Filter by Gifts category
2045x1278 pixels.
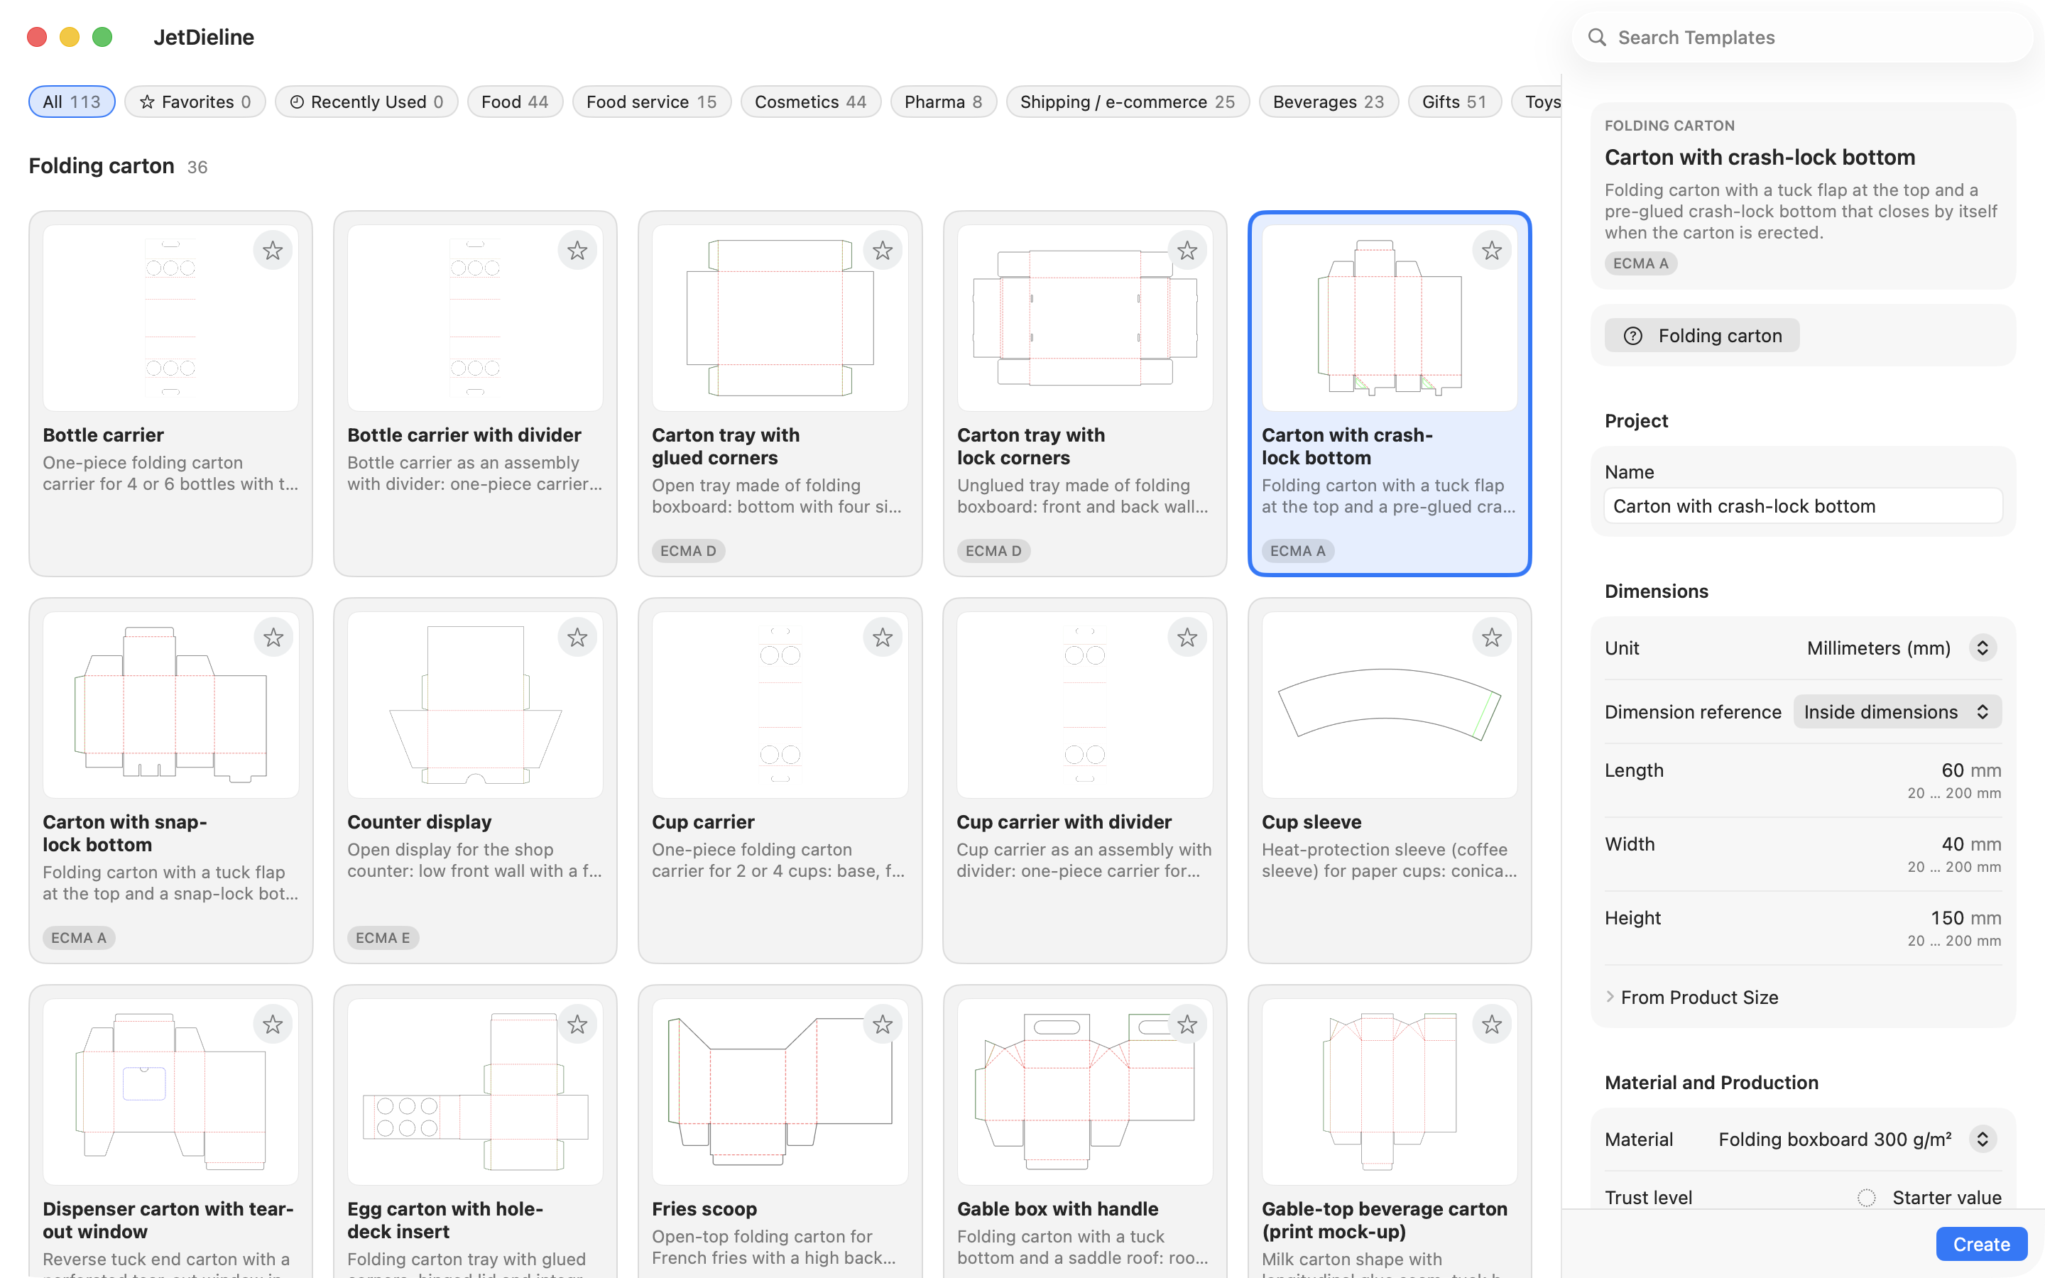click(1454, 102)
